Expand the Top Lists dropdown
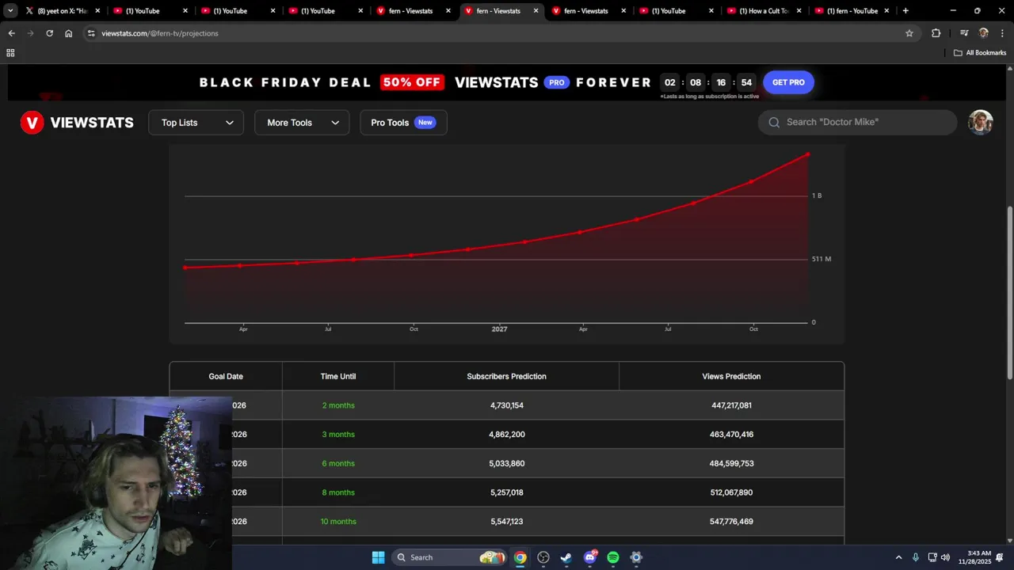 click(x=196, y=123)
